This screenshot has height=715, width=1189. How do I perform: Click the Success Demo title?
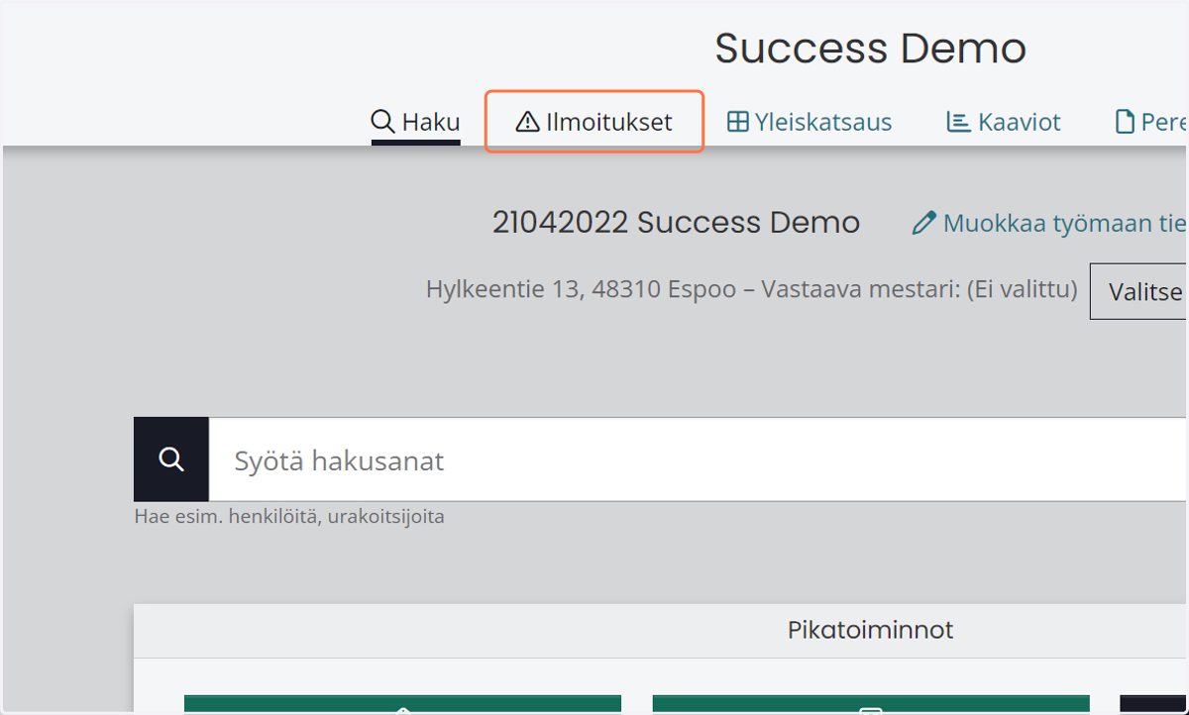point(870,48)
